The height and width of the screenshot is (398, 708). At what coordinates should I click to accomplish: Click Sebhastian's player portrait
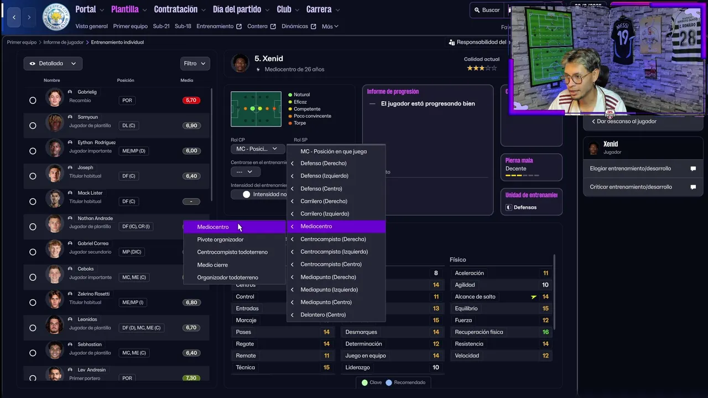(x=55, y=350)
